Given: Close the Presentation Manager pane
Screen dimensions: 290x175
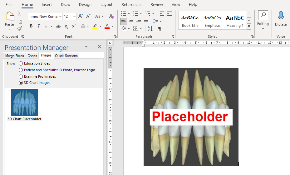Looking at the screenshot, I should 99,46.
